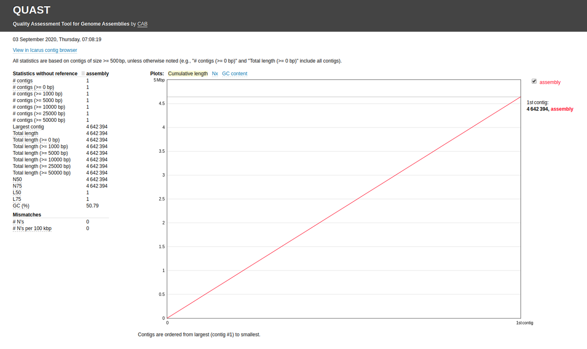Viewport: 587px width, 349px height.
Task: Click the QUAST title in header
Action: [x=31, y=10]
